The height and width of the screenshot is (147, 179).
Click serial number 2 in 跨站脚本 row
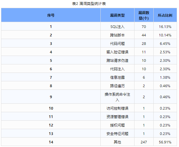pyautogui.click(x=51, y=35)
